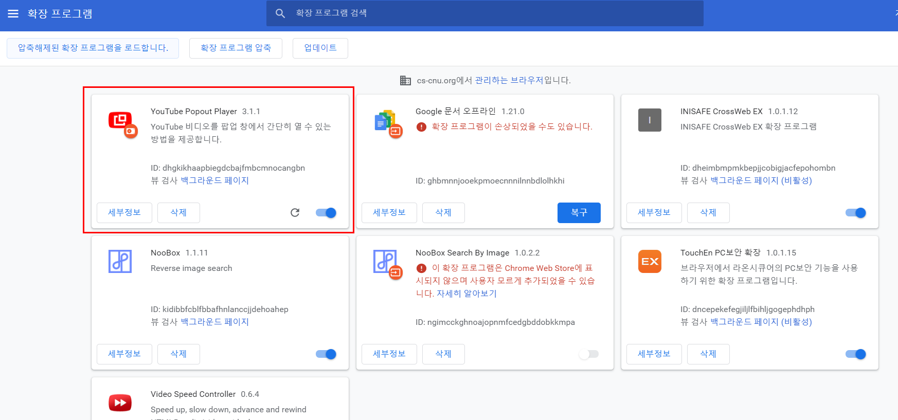This screenshot has height=420, width=898.
Task: Click the 확장 프로그램 page title
Action: (60, 14)
